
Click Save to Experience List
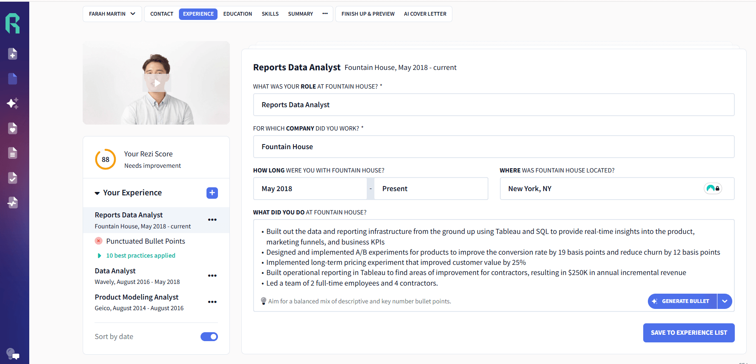689,333
